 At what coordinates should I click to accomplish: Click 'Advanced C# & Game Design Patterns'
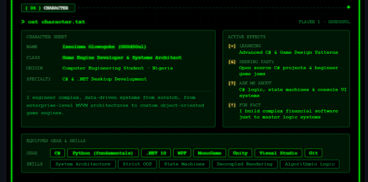pos(289,53)
